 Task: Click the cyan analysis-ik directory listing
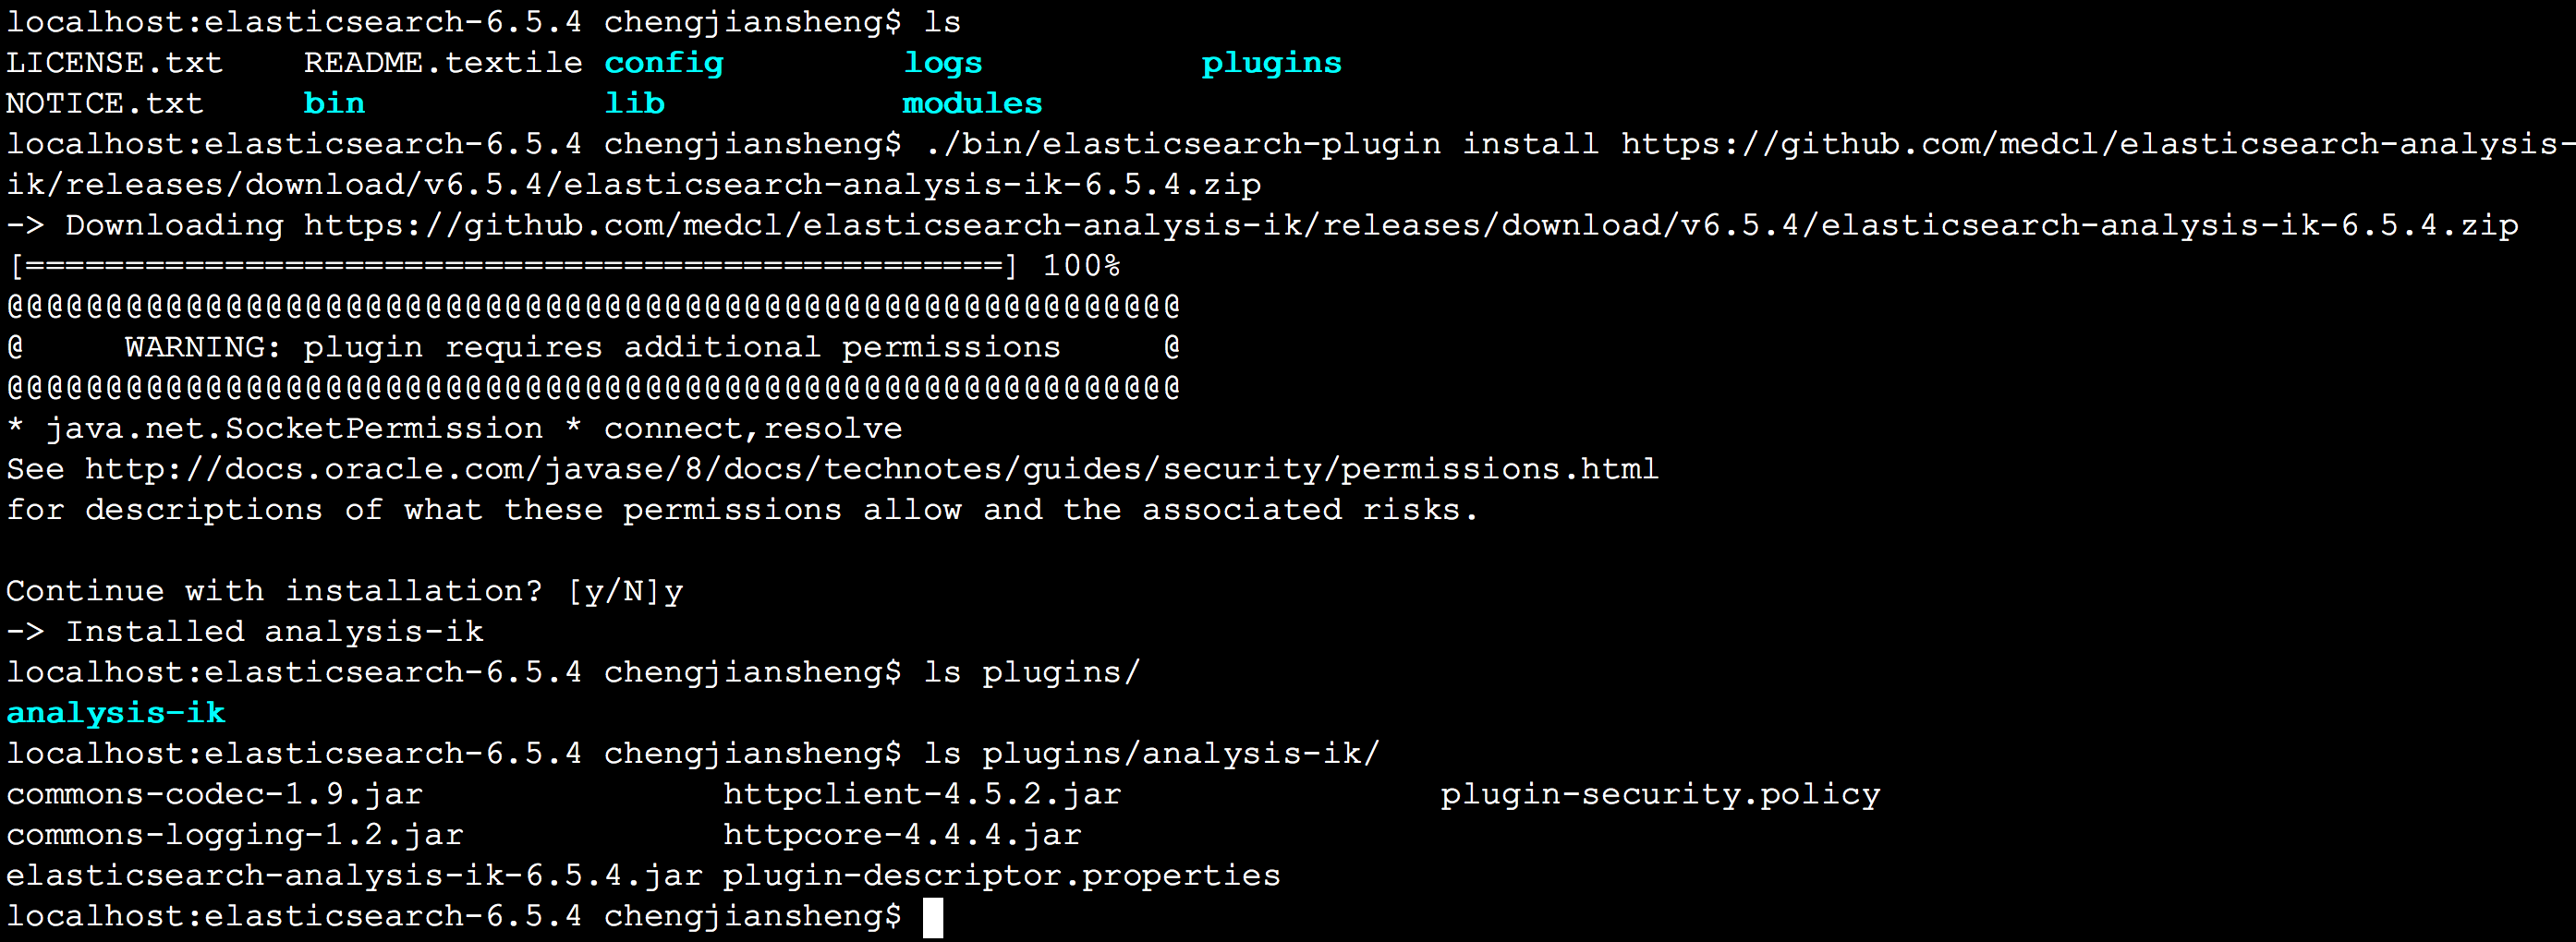(116, 713)
